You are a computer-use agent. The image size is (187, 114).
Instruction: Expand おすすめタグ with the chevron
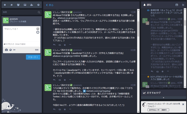point(164,98)
